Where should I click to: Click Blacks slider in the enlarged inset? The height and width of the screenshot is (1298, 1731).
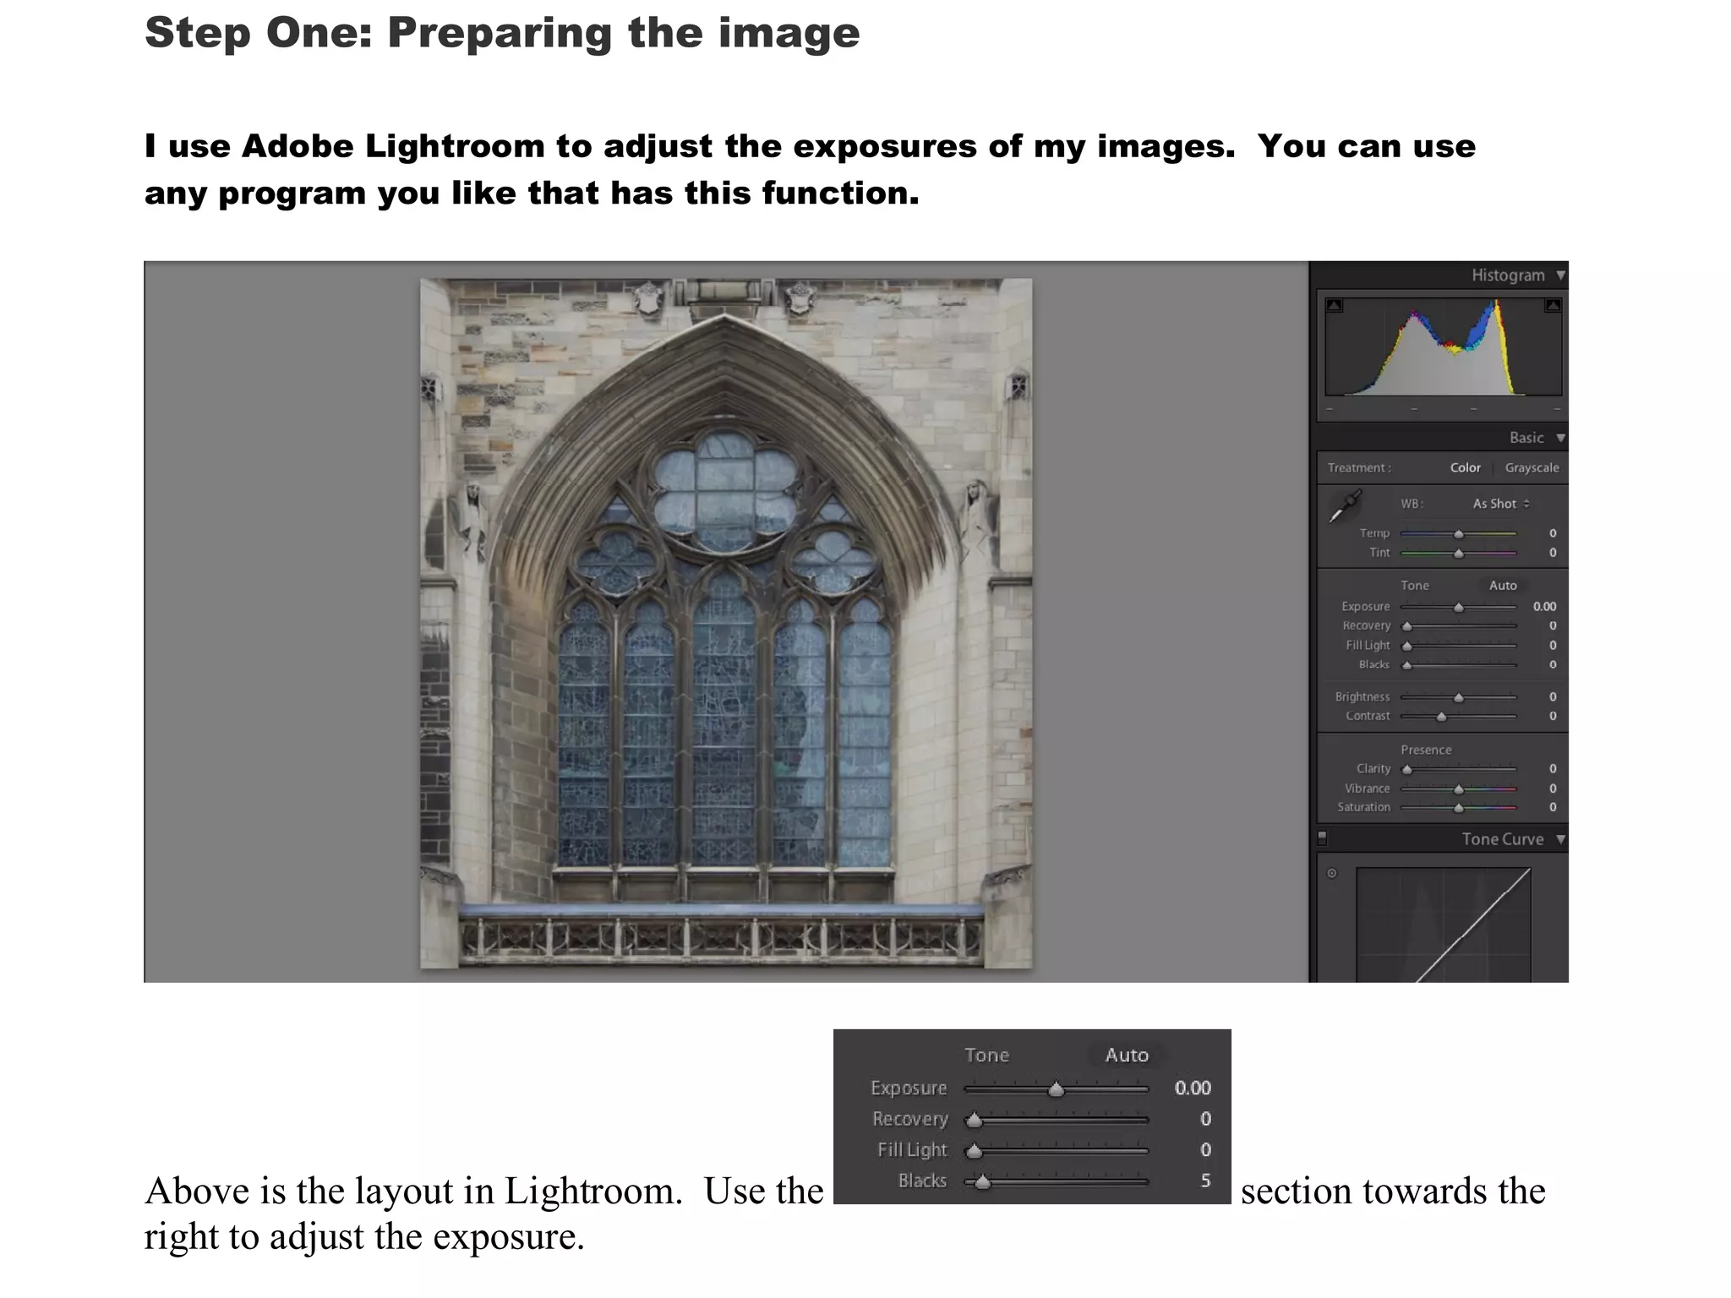1056,1182
